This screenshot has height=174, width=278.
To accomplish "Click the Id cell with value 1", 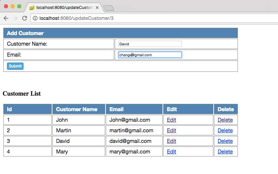I will click(28, 120).
